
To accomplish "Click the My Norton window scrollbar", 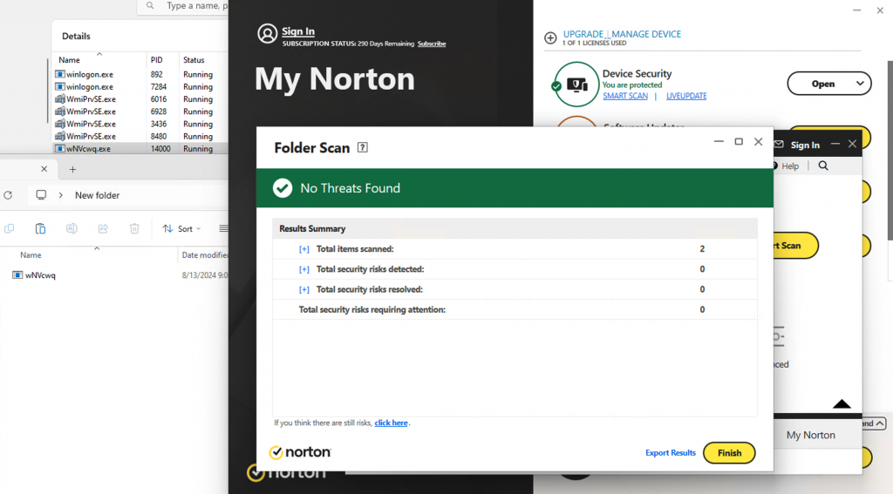I will tap(890, 151).
